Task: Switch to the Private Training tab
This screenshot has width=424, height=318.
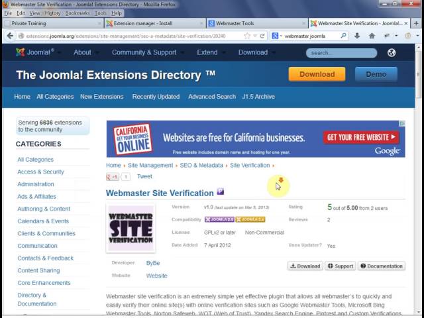Action: point(53,23)
